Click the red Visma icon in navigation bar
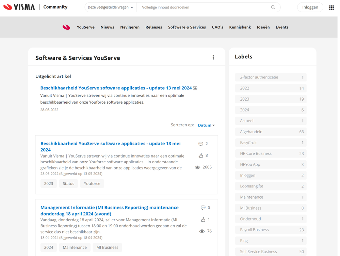340x256 pixels. click(66, 27)
